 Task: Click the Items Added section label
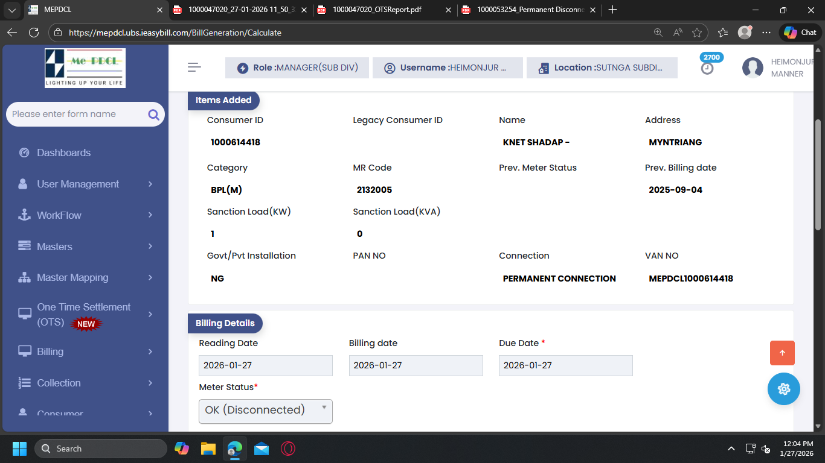[x=223, y=100]
